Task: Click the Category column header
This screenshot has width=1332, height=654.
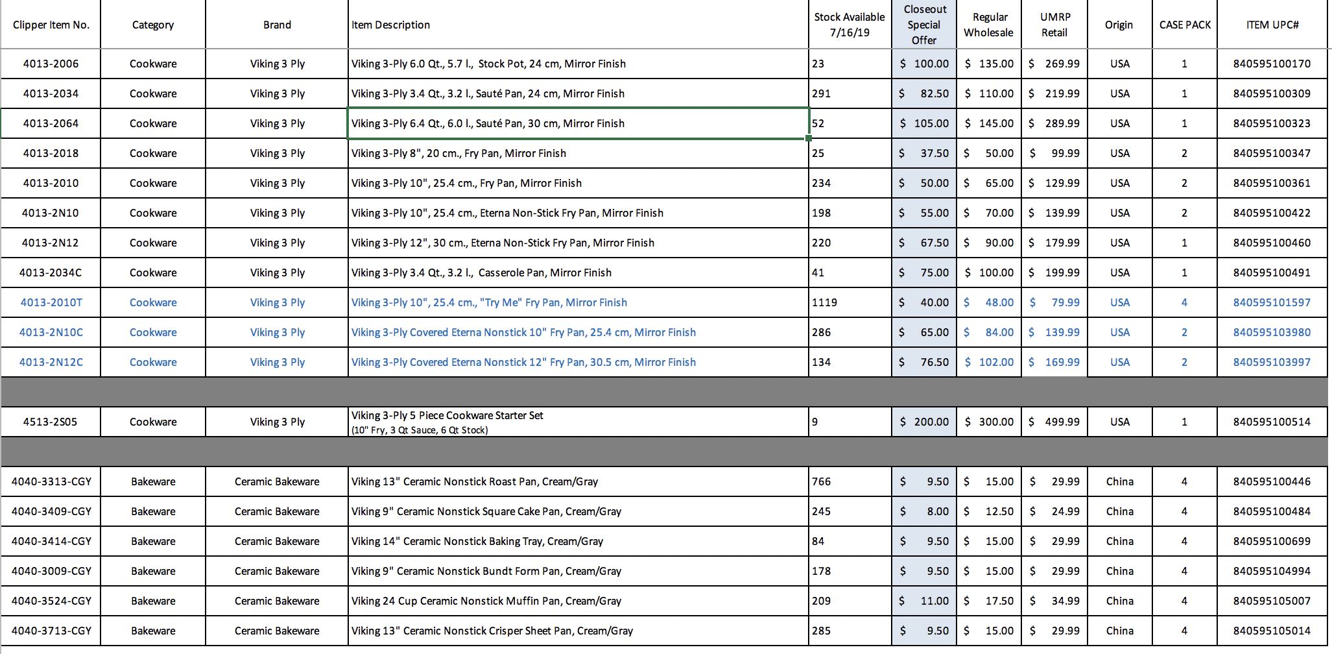Action: [x=153, y=25]
